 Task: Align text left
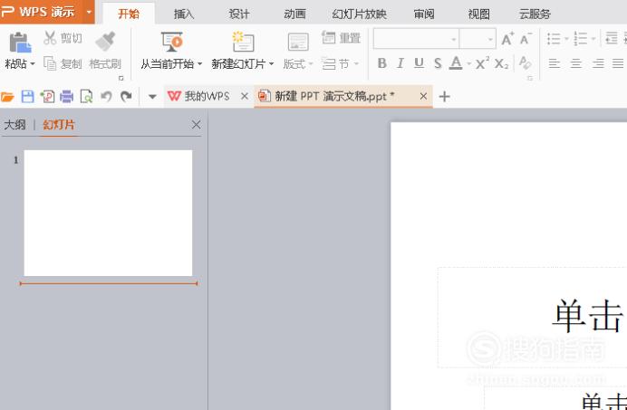pos(554,63)
